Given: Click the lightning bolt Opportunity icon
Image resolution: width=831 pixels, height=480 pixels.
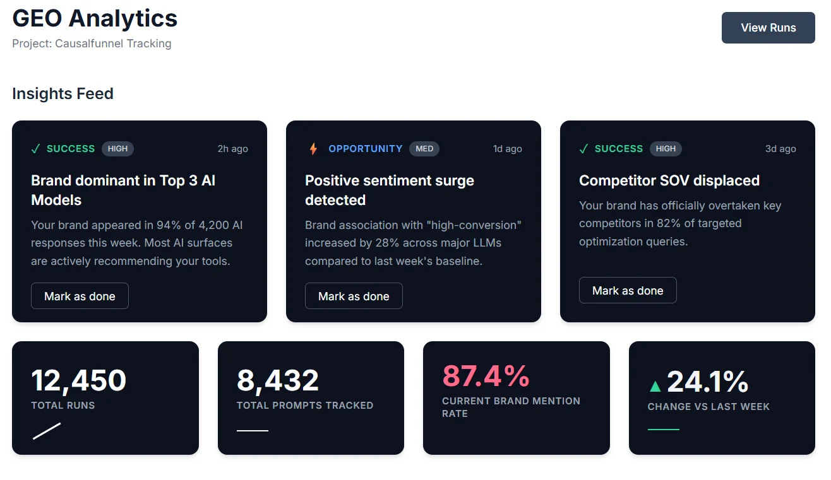Looking at the screenshot, I should coord(313,149).
